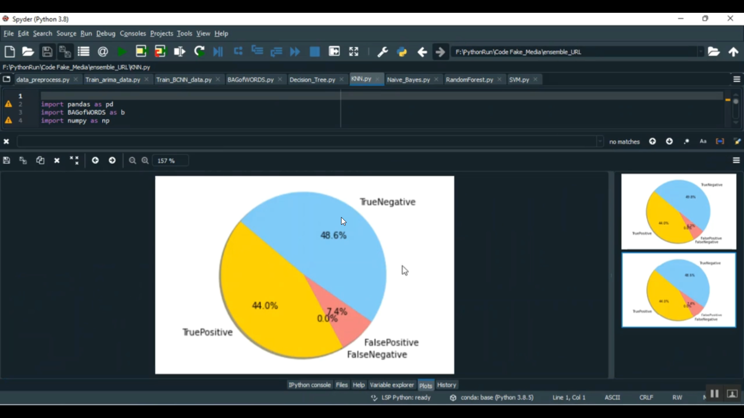Expand the find text history dropdown
Image resolution: width=744 pixels, height=418 pixels.
[x=600, y=142]
